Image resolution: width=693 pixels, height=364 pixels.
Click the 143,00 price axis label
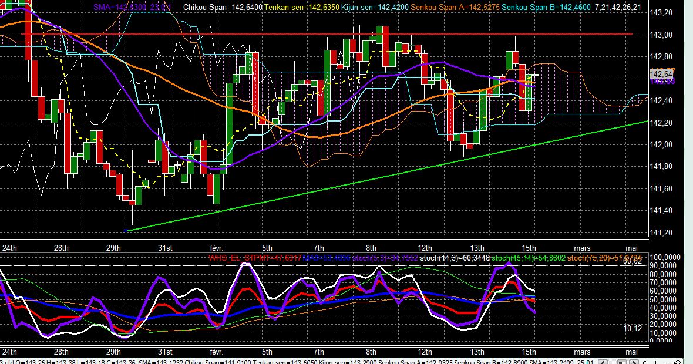(662, 35)
